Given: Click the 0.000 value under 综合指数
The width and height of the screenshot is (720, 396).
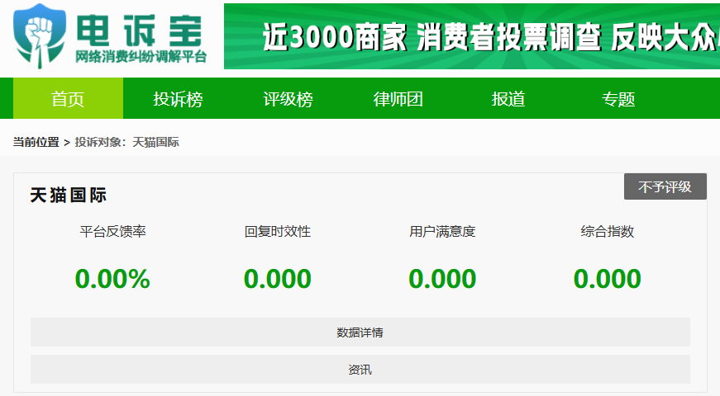Looking at the screenshot, I should [x=607, y=279].
